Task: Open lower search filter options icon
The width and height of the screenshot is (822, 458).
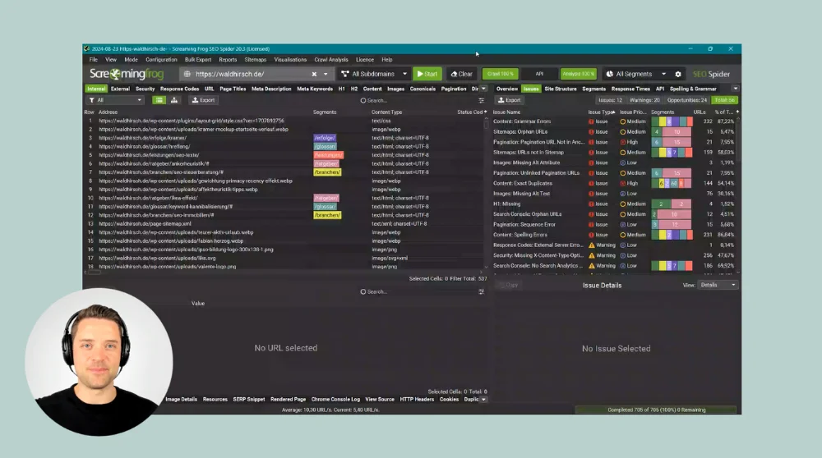Action: click(x=481, y=292)
